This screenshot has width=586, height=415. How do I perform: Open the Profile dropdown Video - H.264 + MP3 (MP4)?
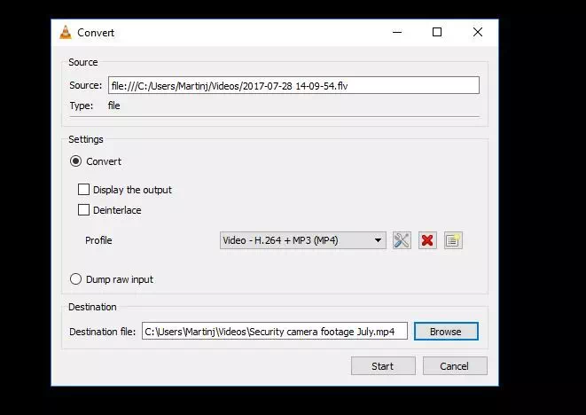pos(302,240)
